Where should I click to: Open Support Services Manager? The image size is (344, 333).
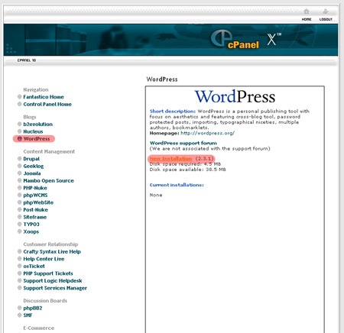(x=55, y=288)
